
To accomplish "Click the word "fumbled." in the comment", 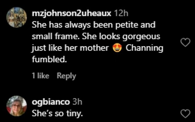I will [49, 59].
